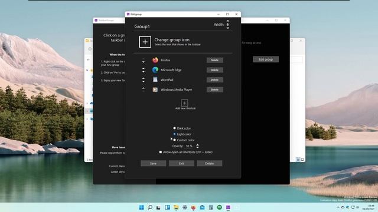378x212 pixels.
Task: Close the Edit group dialog
Action: [x=236, y=14]
